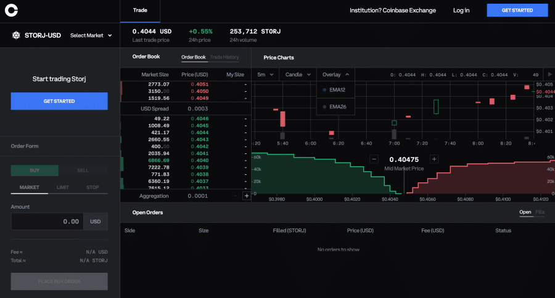Click the Coinbase logo icon

tap(11, 10)
